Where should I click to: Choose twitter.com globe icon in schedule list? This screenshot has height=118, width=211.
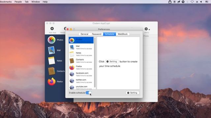coord(72,81)
